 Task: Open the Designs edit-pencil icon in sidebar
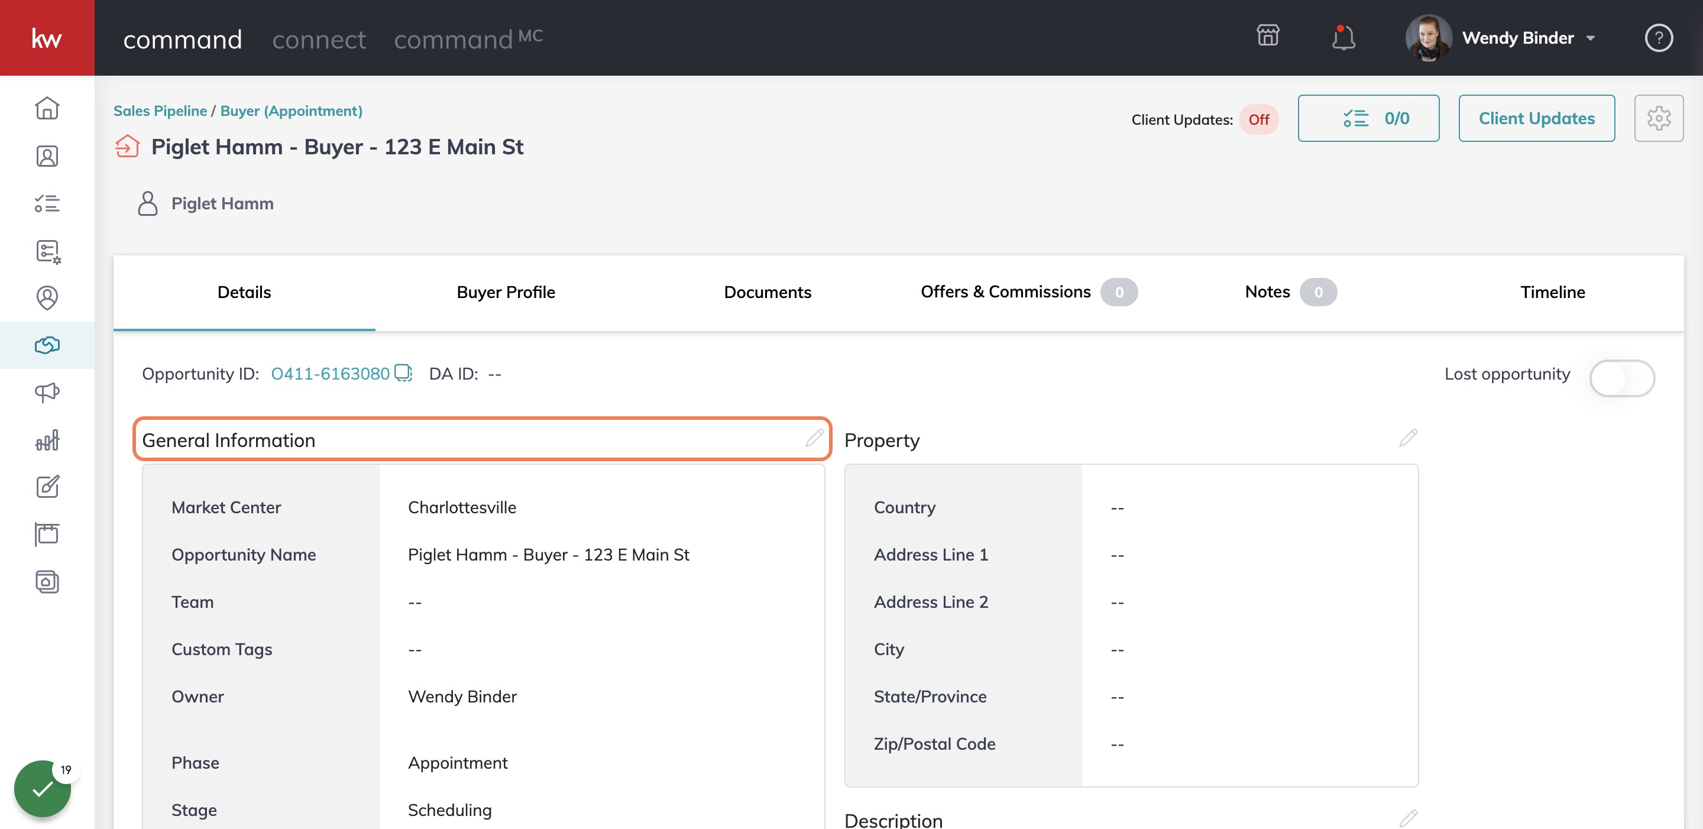pyautogui.click(x=47, y=487)
